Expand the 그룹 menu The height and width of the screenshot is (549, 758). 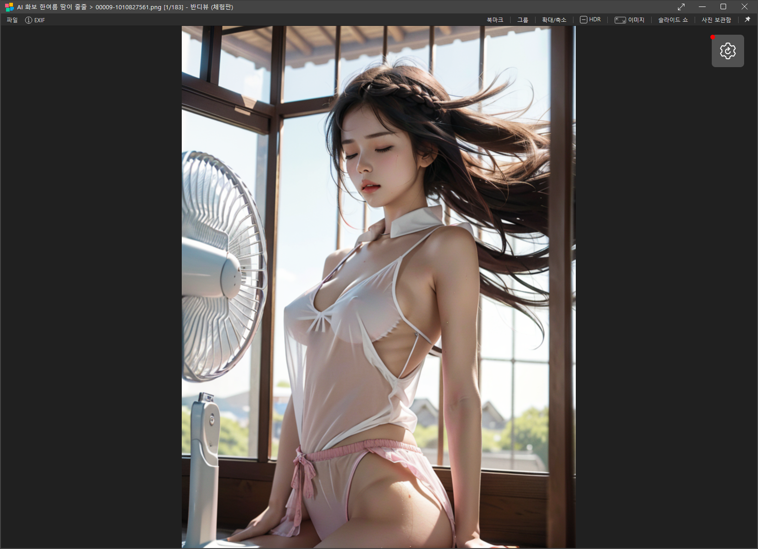click(523, 20)
